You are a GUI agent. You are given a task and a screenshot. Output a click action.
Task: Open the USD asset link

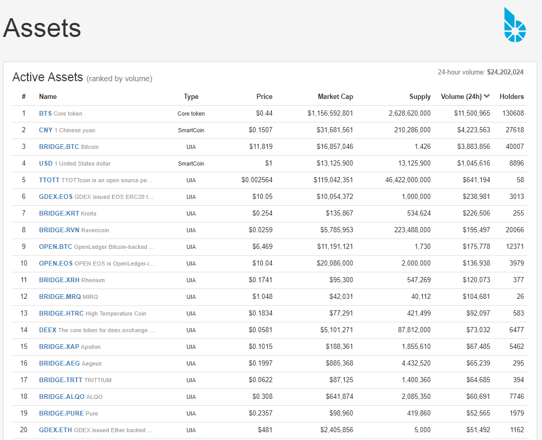pos(46,163)
